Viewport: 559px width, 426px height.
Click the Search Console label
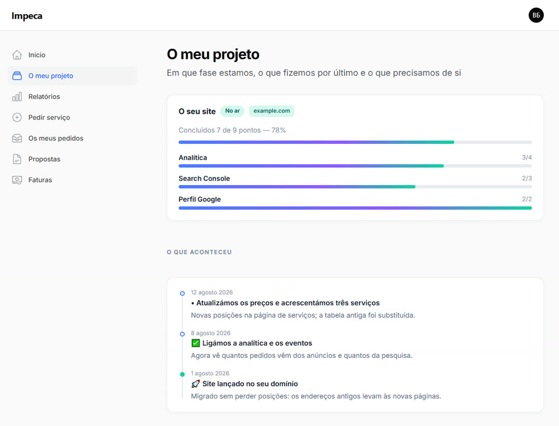pyautogui.click(x=204, y=178)
